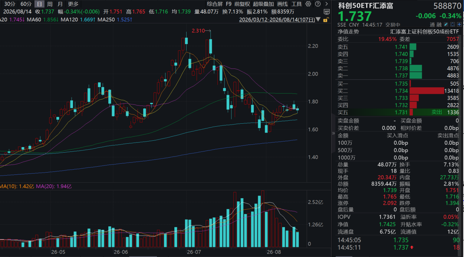464x257 pixels.
Task: Click the 14:45:11 trade tick row
Action: coord(398,247)
